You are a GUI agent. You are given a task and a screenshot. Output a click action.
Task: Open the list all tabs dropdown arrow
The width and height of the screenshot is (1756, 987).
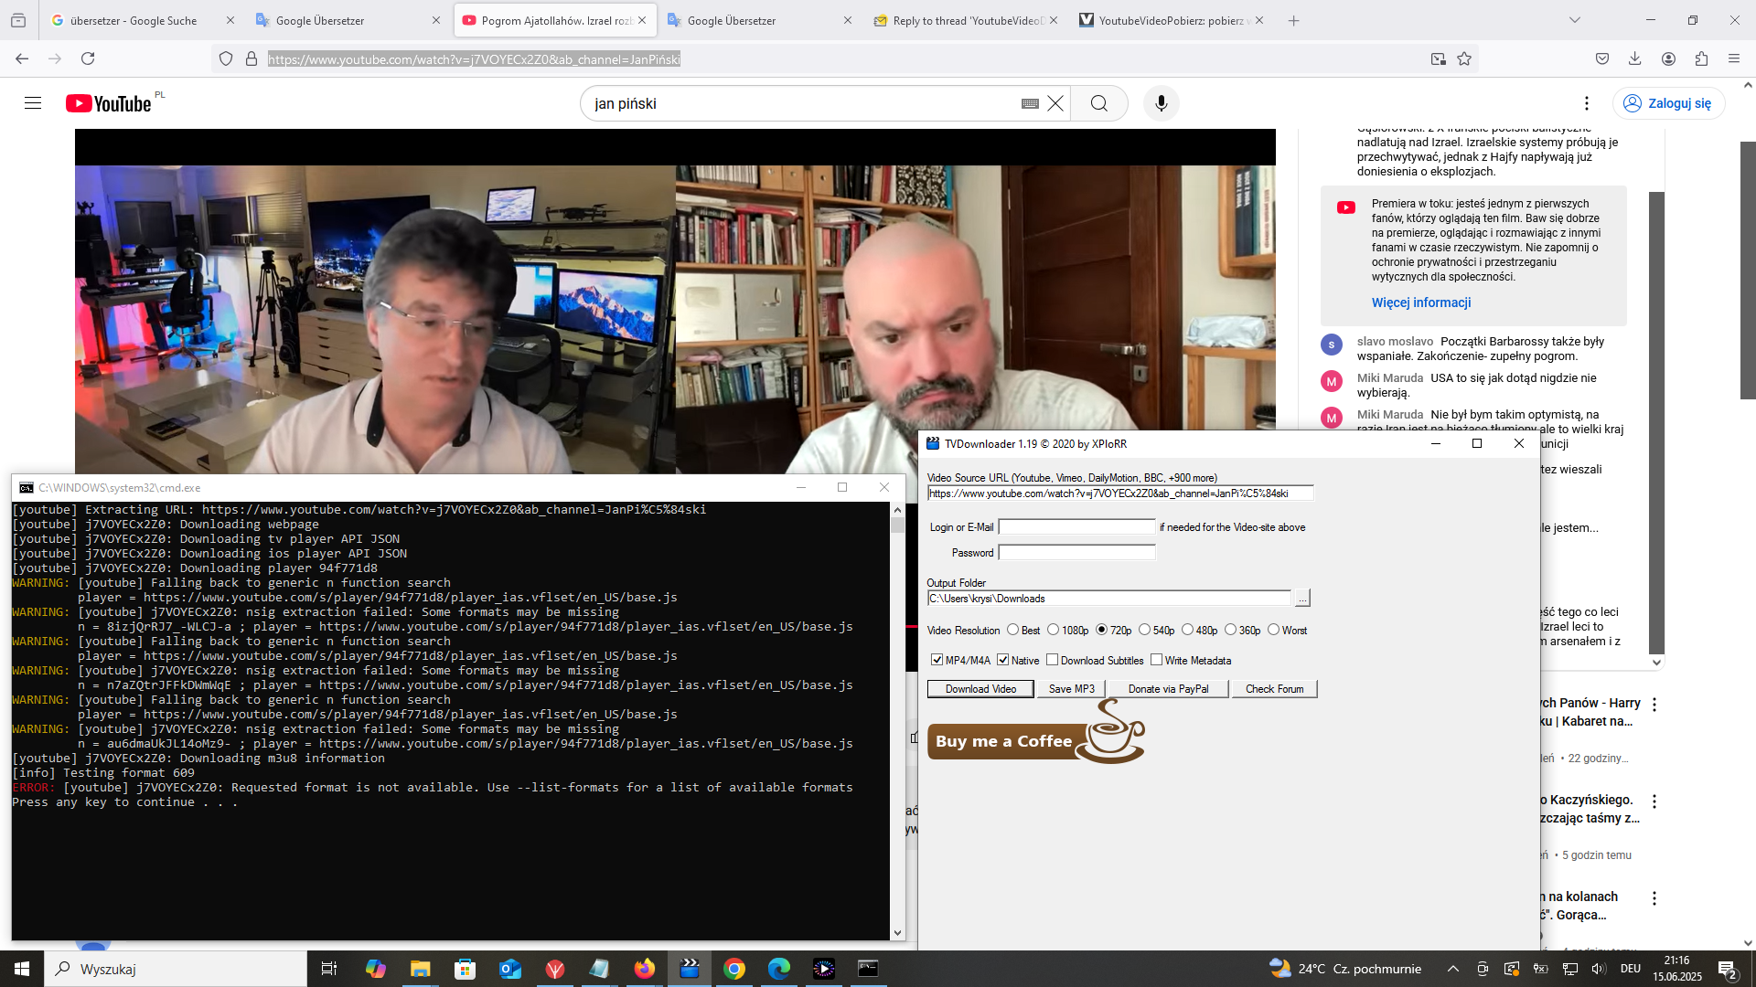tap(1575, 20)
